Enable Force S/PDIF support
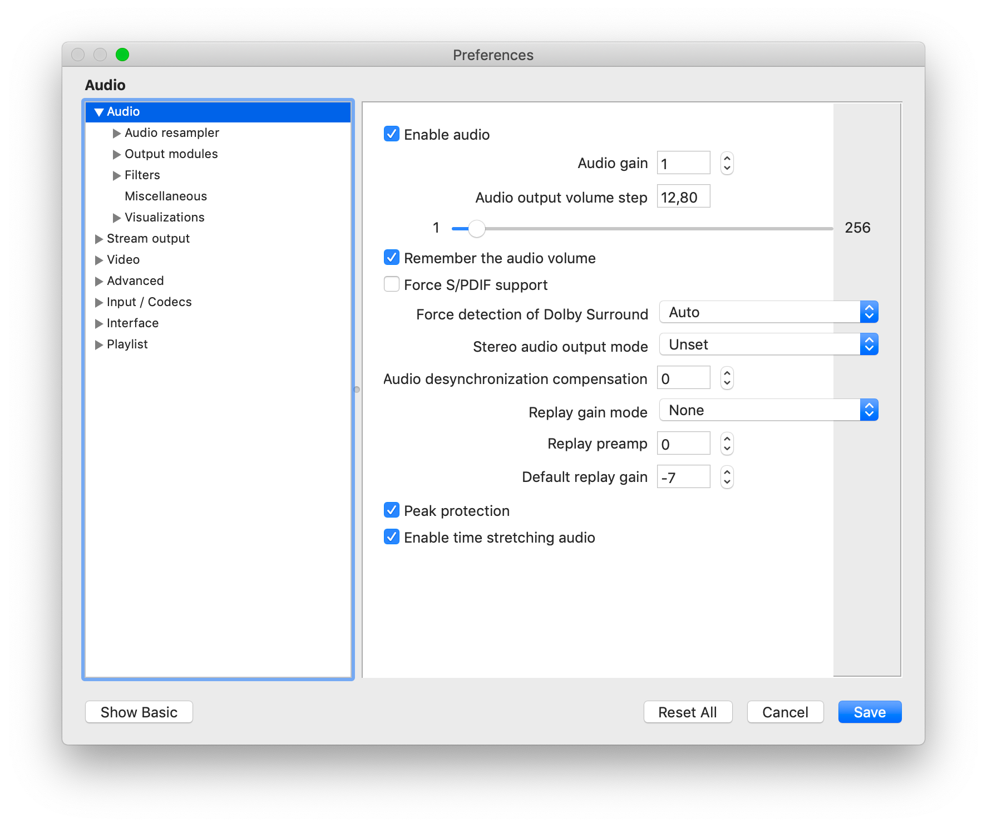Viewport: 987px width, 827px height. (392, 284)
